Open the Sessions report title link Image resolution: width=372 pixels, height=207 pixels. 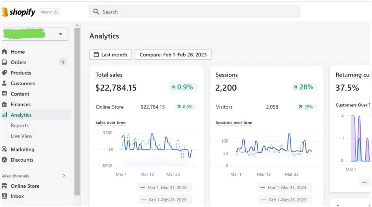tap(227, 75)
